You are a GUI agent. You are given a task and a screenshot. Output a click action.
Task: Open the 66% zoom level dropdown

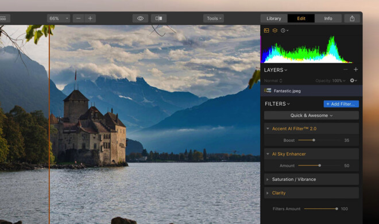[x=59, y=18]
